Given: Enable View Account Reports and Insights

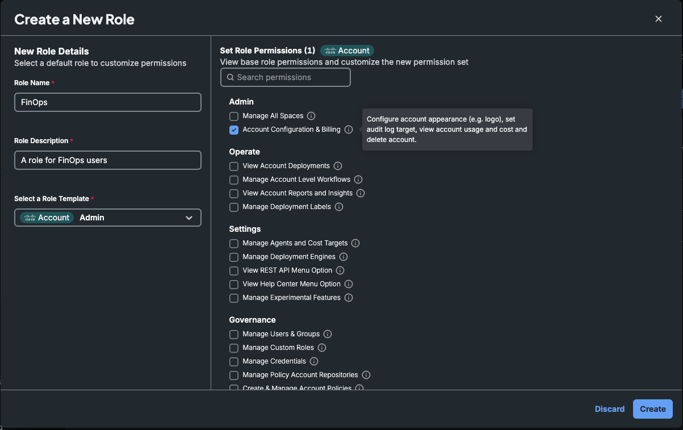Looking at the screenshot, I should [x=234, y=193].
